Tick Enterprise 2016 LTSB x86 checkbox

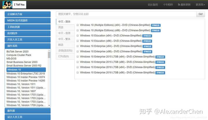[78, 72]
